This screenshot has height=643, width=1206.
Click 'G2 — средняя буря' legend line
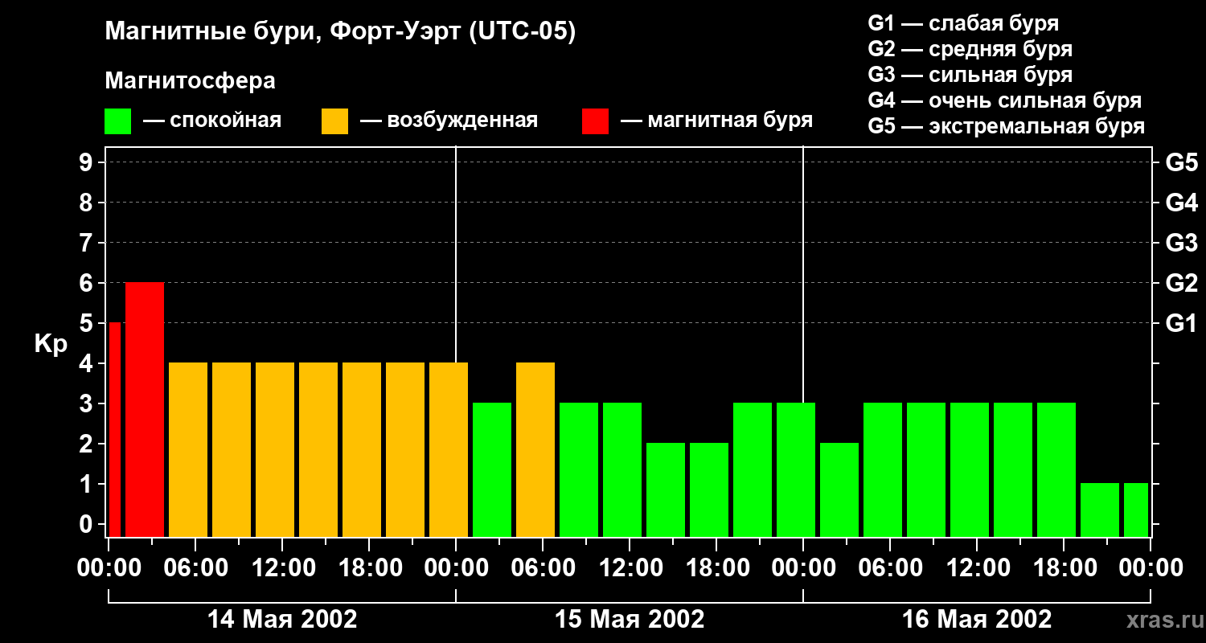[970, 49]
